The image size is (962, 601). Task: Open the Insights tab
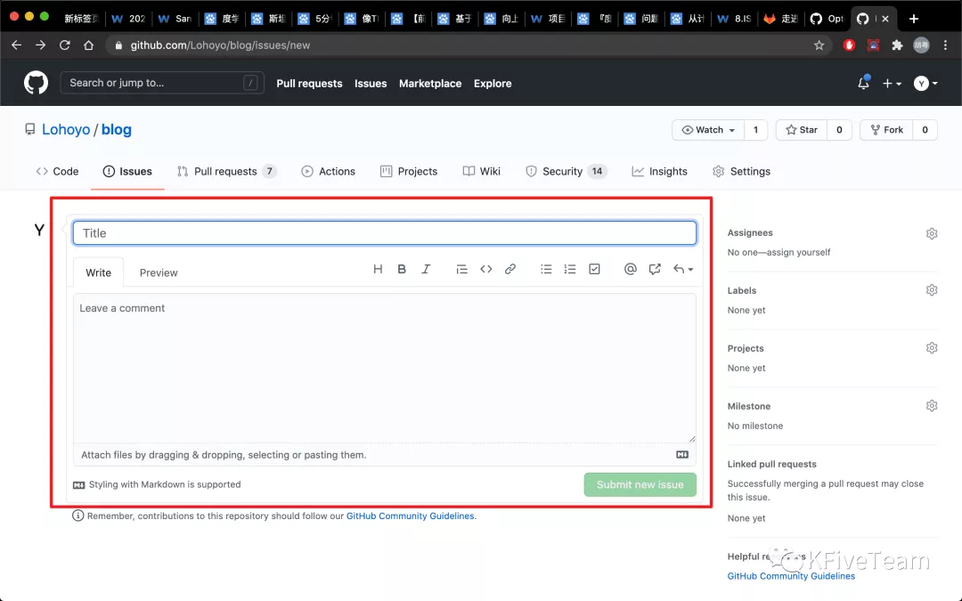(659, 172)
